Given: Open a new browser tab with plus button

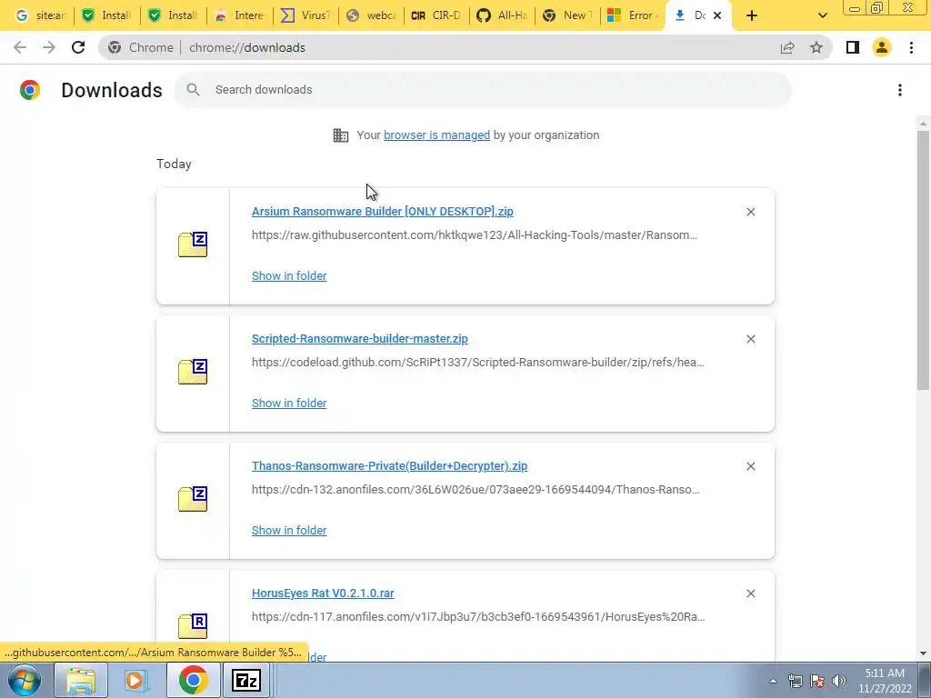Looking at the screenshot, I should coord(752,15).
